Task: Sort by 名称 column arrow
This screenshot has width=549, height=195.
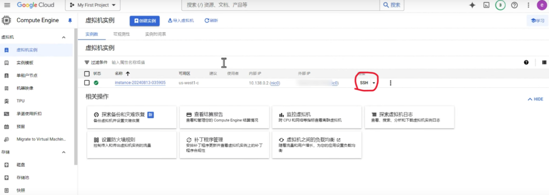Action: click(128, 73)
